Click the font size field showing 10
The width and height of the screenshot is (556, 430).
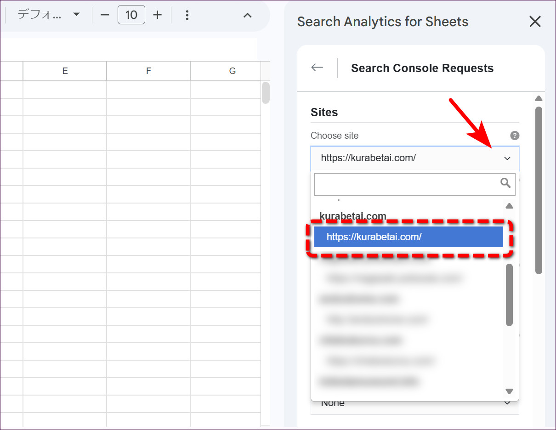[x=131, y=15]
